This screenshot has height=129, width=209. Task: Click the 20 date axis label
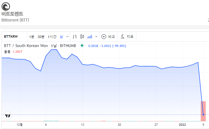pos(119,124)
